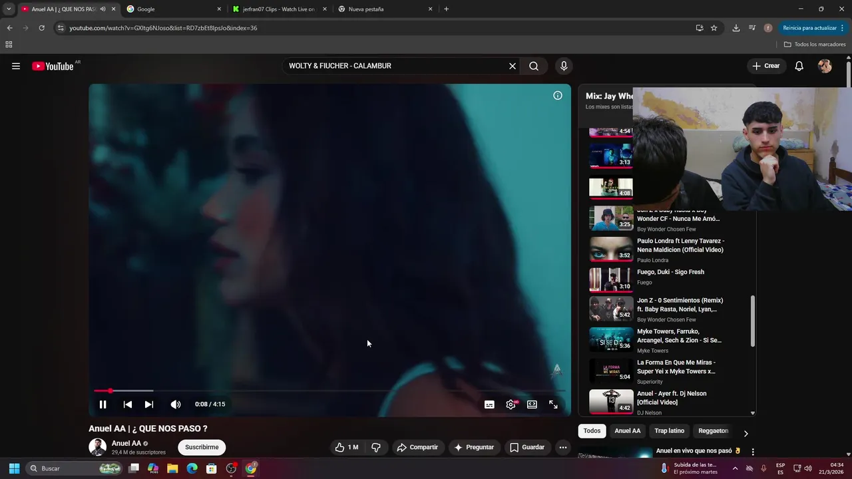Click the playlist panel scrollbar
This screenshot has width=852, height=479.
pos(753,321)
